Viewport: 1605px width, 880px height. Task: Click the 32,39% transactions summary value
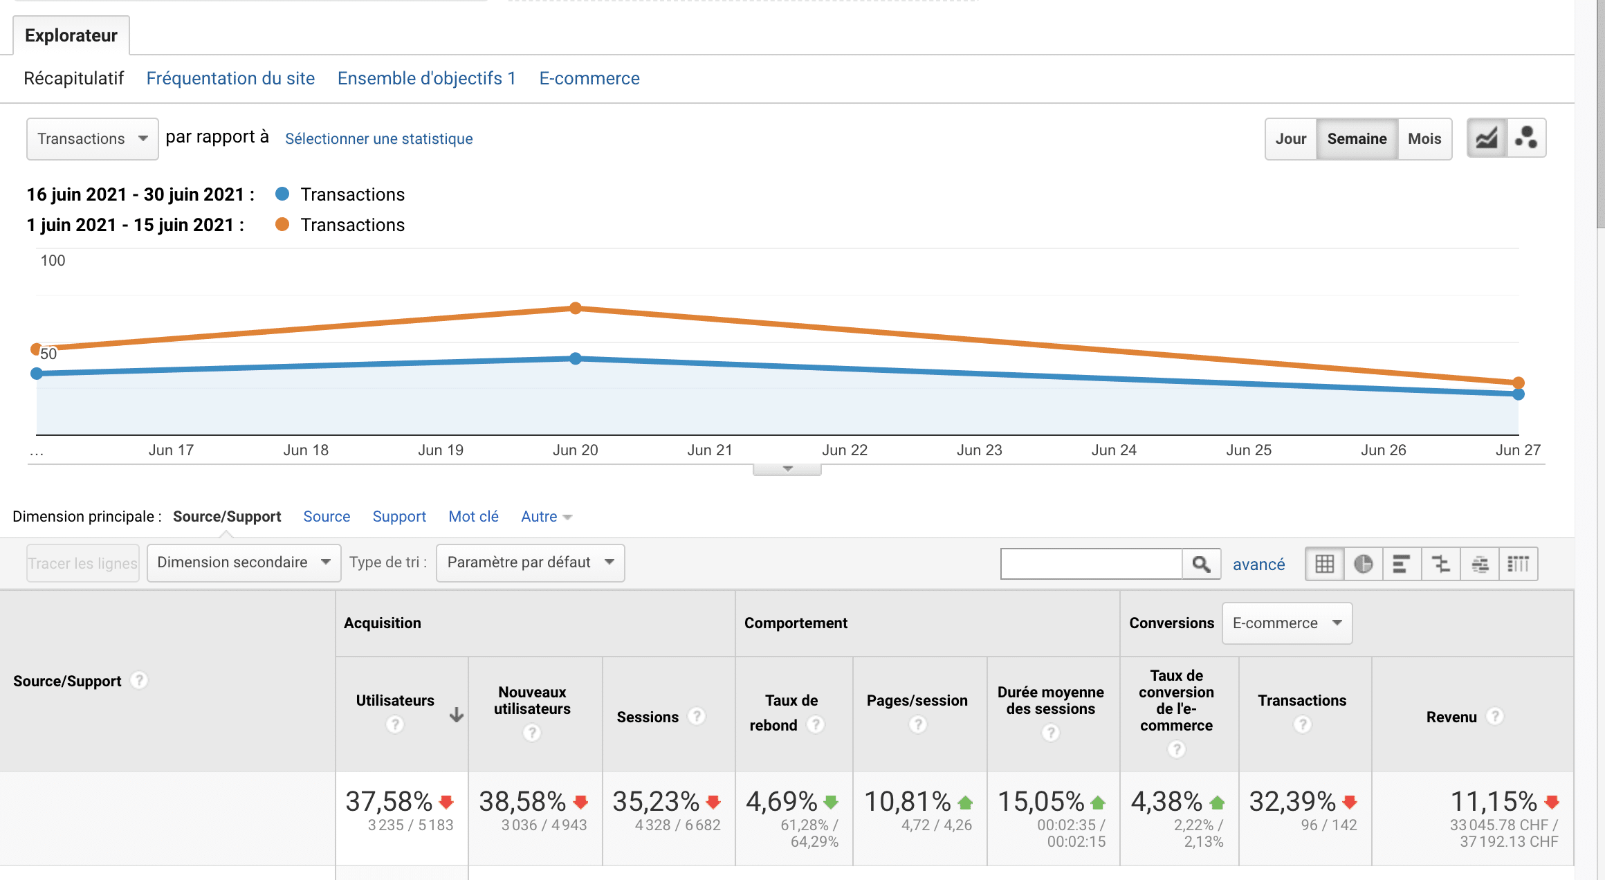(1292, 802)
